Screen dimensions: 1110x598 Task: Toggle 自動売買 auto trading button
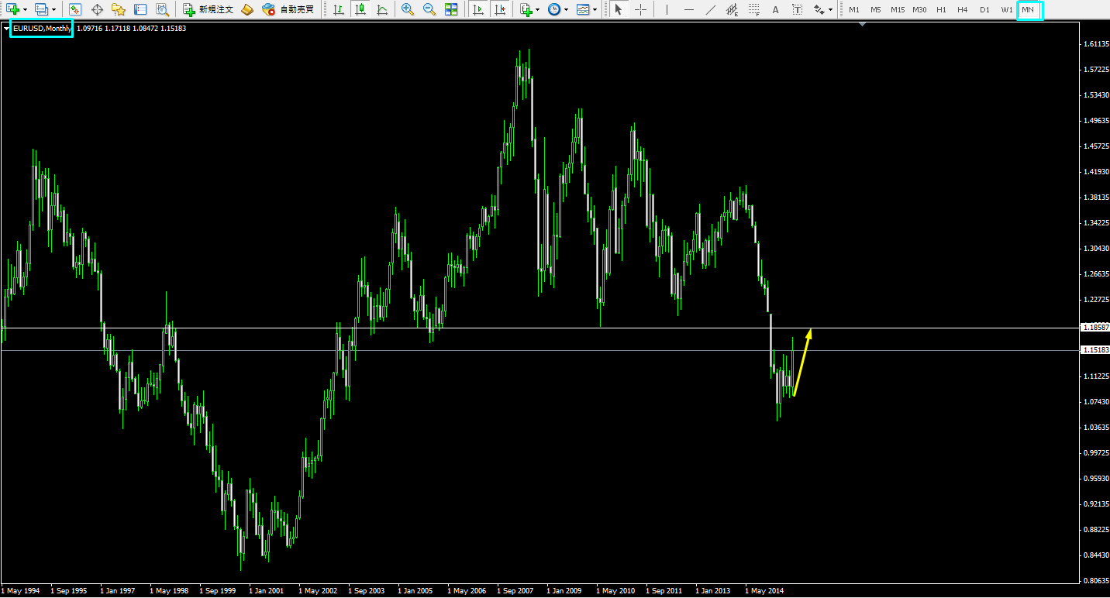(288, 9)
